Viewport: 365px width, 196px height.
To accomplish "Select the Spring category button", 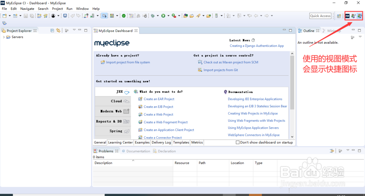I will (x=113, y=131).
